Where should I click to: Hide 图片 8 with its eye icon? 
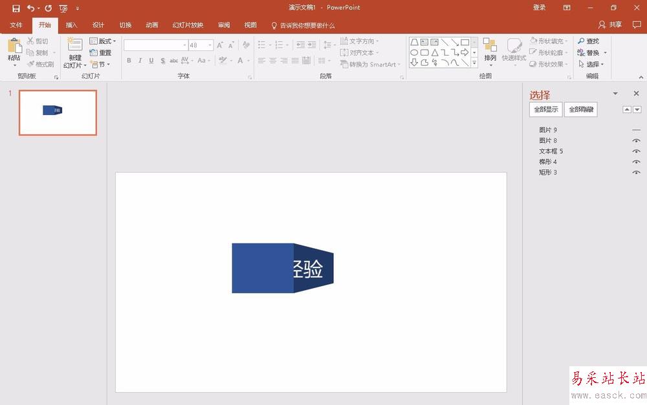coord(636,141)
